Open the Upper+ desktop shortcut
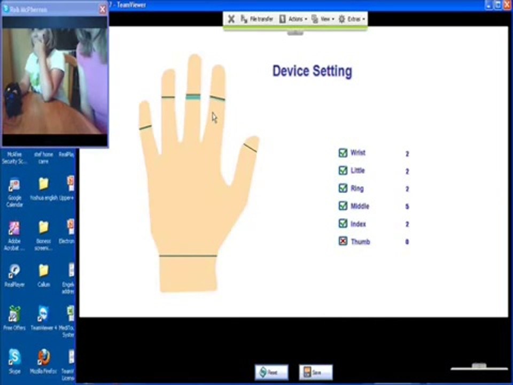Image resolution: width=513 pixels, height=385 pixels. pos(67,188)
